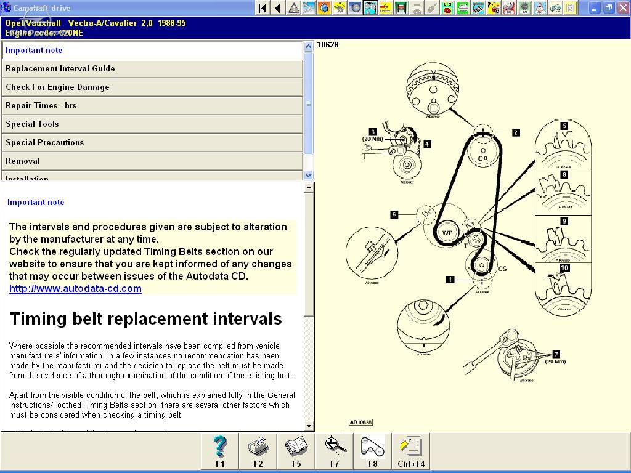Click the 'CS' crankshaft label in diagram
Viewport: 631px width, 473px height.
pyautogui.click(x=502, y=269)
